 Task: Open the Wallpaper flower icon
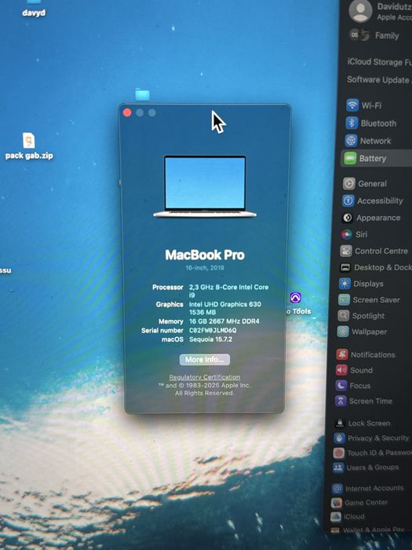[x=343, y=332]
